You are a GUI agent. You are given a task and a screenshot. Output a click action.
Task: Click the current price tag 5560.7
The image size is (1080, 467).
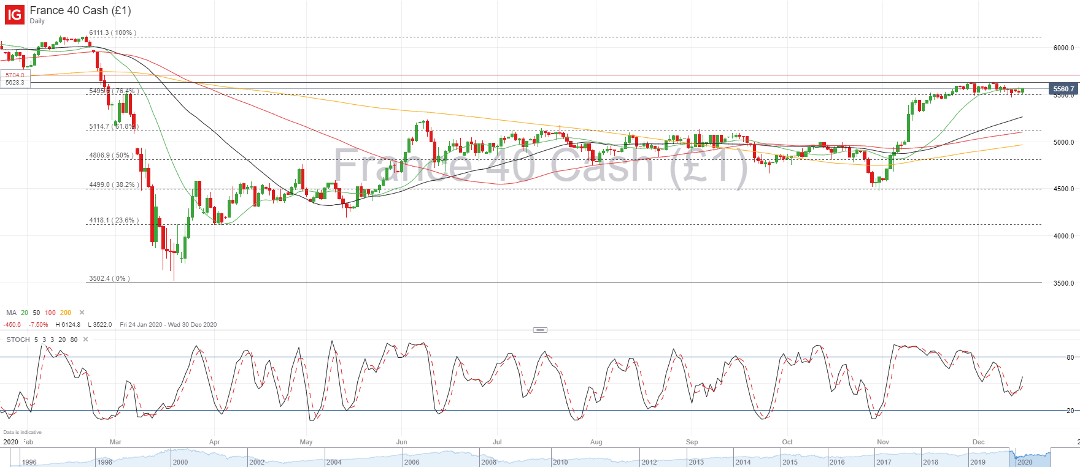1063,89
